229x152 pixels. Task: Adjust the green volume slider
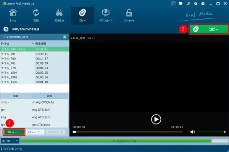click(x=211, y=132)
